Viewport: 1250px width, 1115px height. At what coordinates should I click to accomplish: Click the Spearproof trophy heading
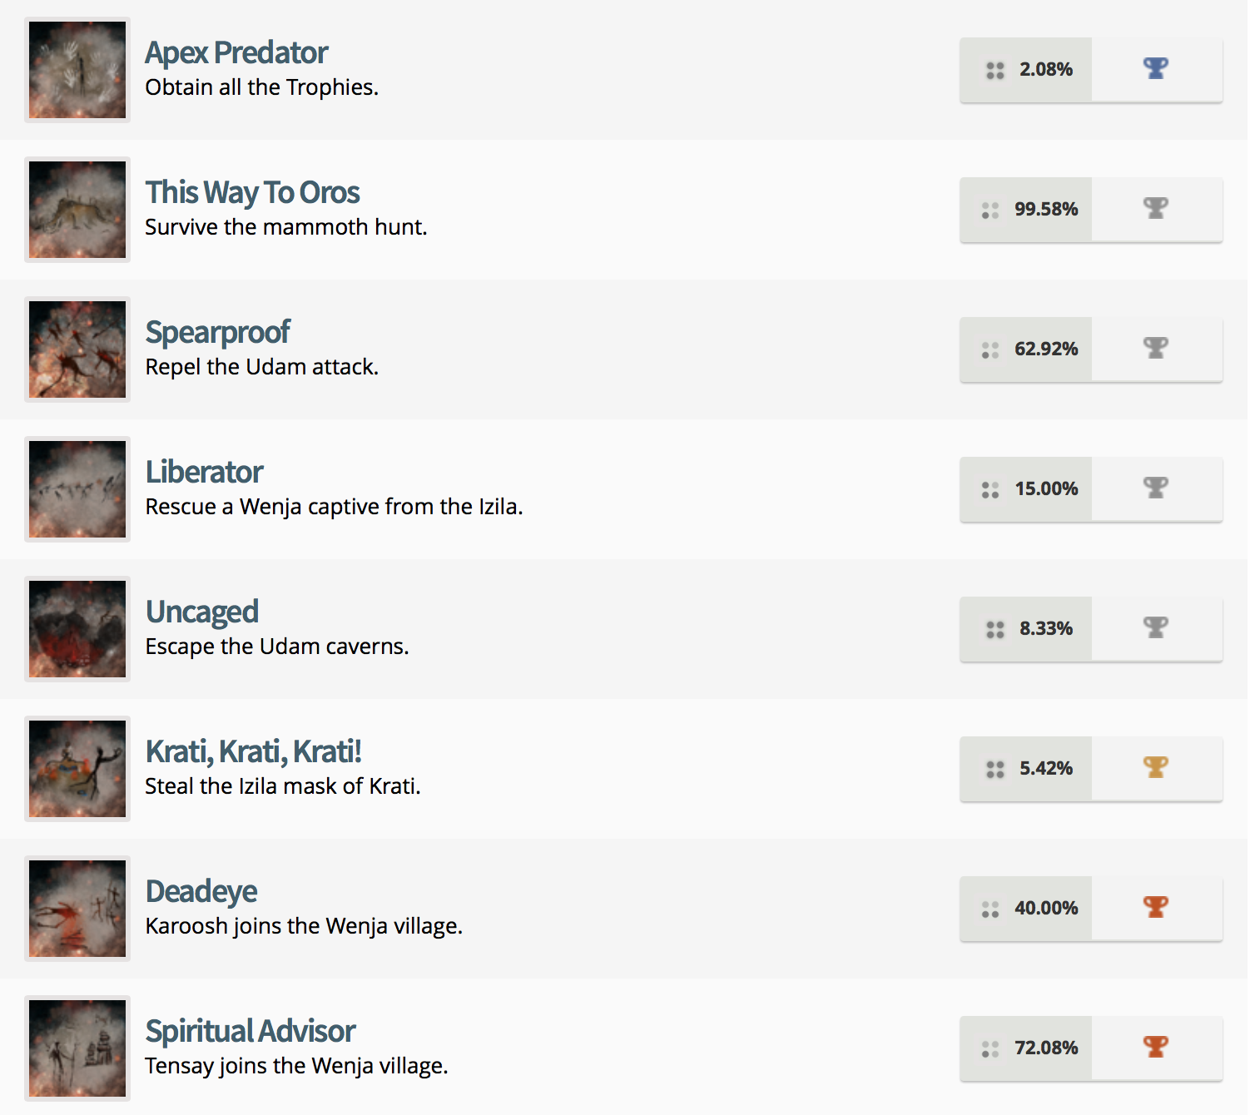(x=217, y=331)
